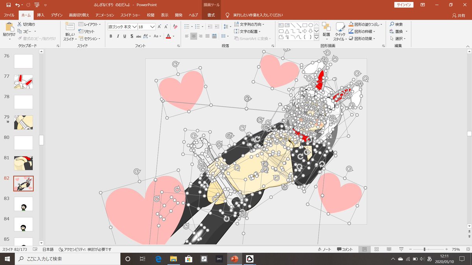The width and height of the screenshot is (472, 265).
Task: Pick the right arrow shape in the gallery
Action: 305,31
